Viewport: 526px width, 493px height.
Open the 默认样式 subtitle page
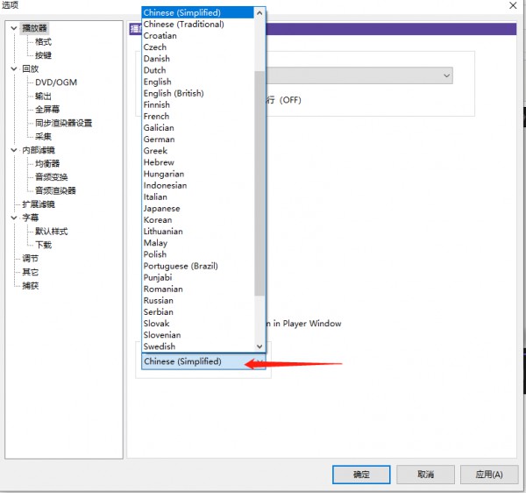[x=52, y=232]
